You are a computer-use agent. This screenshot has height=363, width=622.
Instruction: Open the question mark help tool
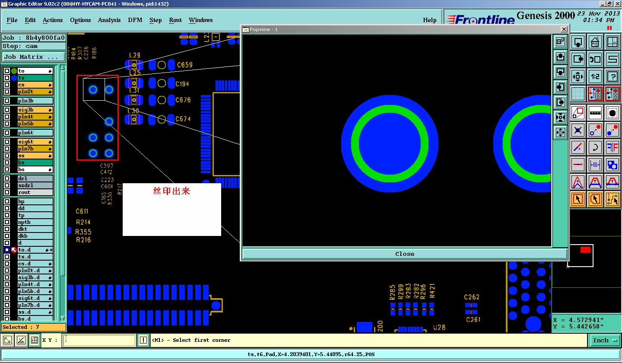click(612, 76)
